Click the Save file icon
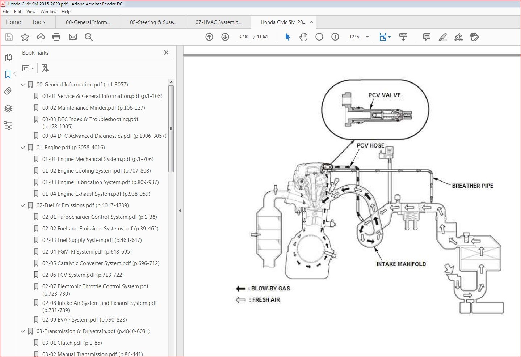 [9, 37]
